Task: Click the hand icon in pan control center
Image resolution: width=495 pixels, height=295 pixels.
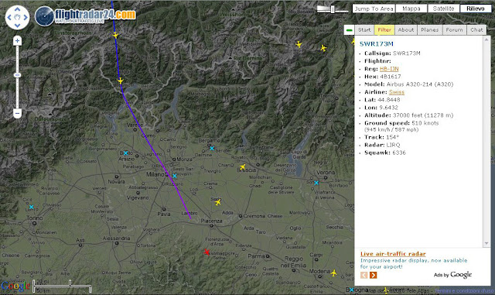Action: click(17, 17)
